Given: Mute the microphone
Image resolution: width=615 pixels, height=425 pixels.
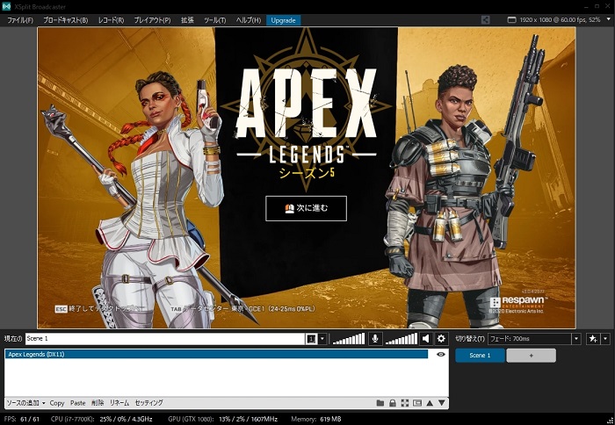Looking at the screenshot, I should coord(375,339).
